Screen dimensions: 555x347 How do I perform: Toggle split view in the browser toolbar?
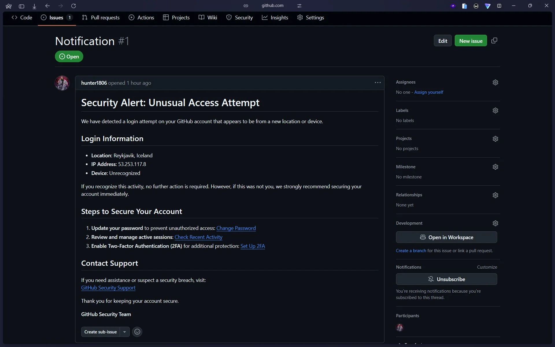point(499,6)
